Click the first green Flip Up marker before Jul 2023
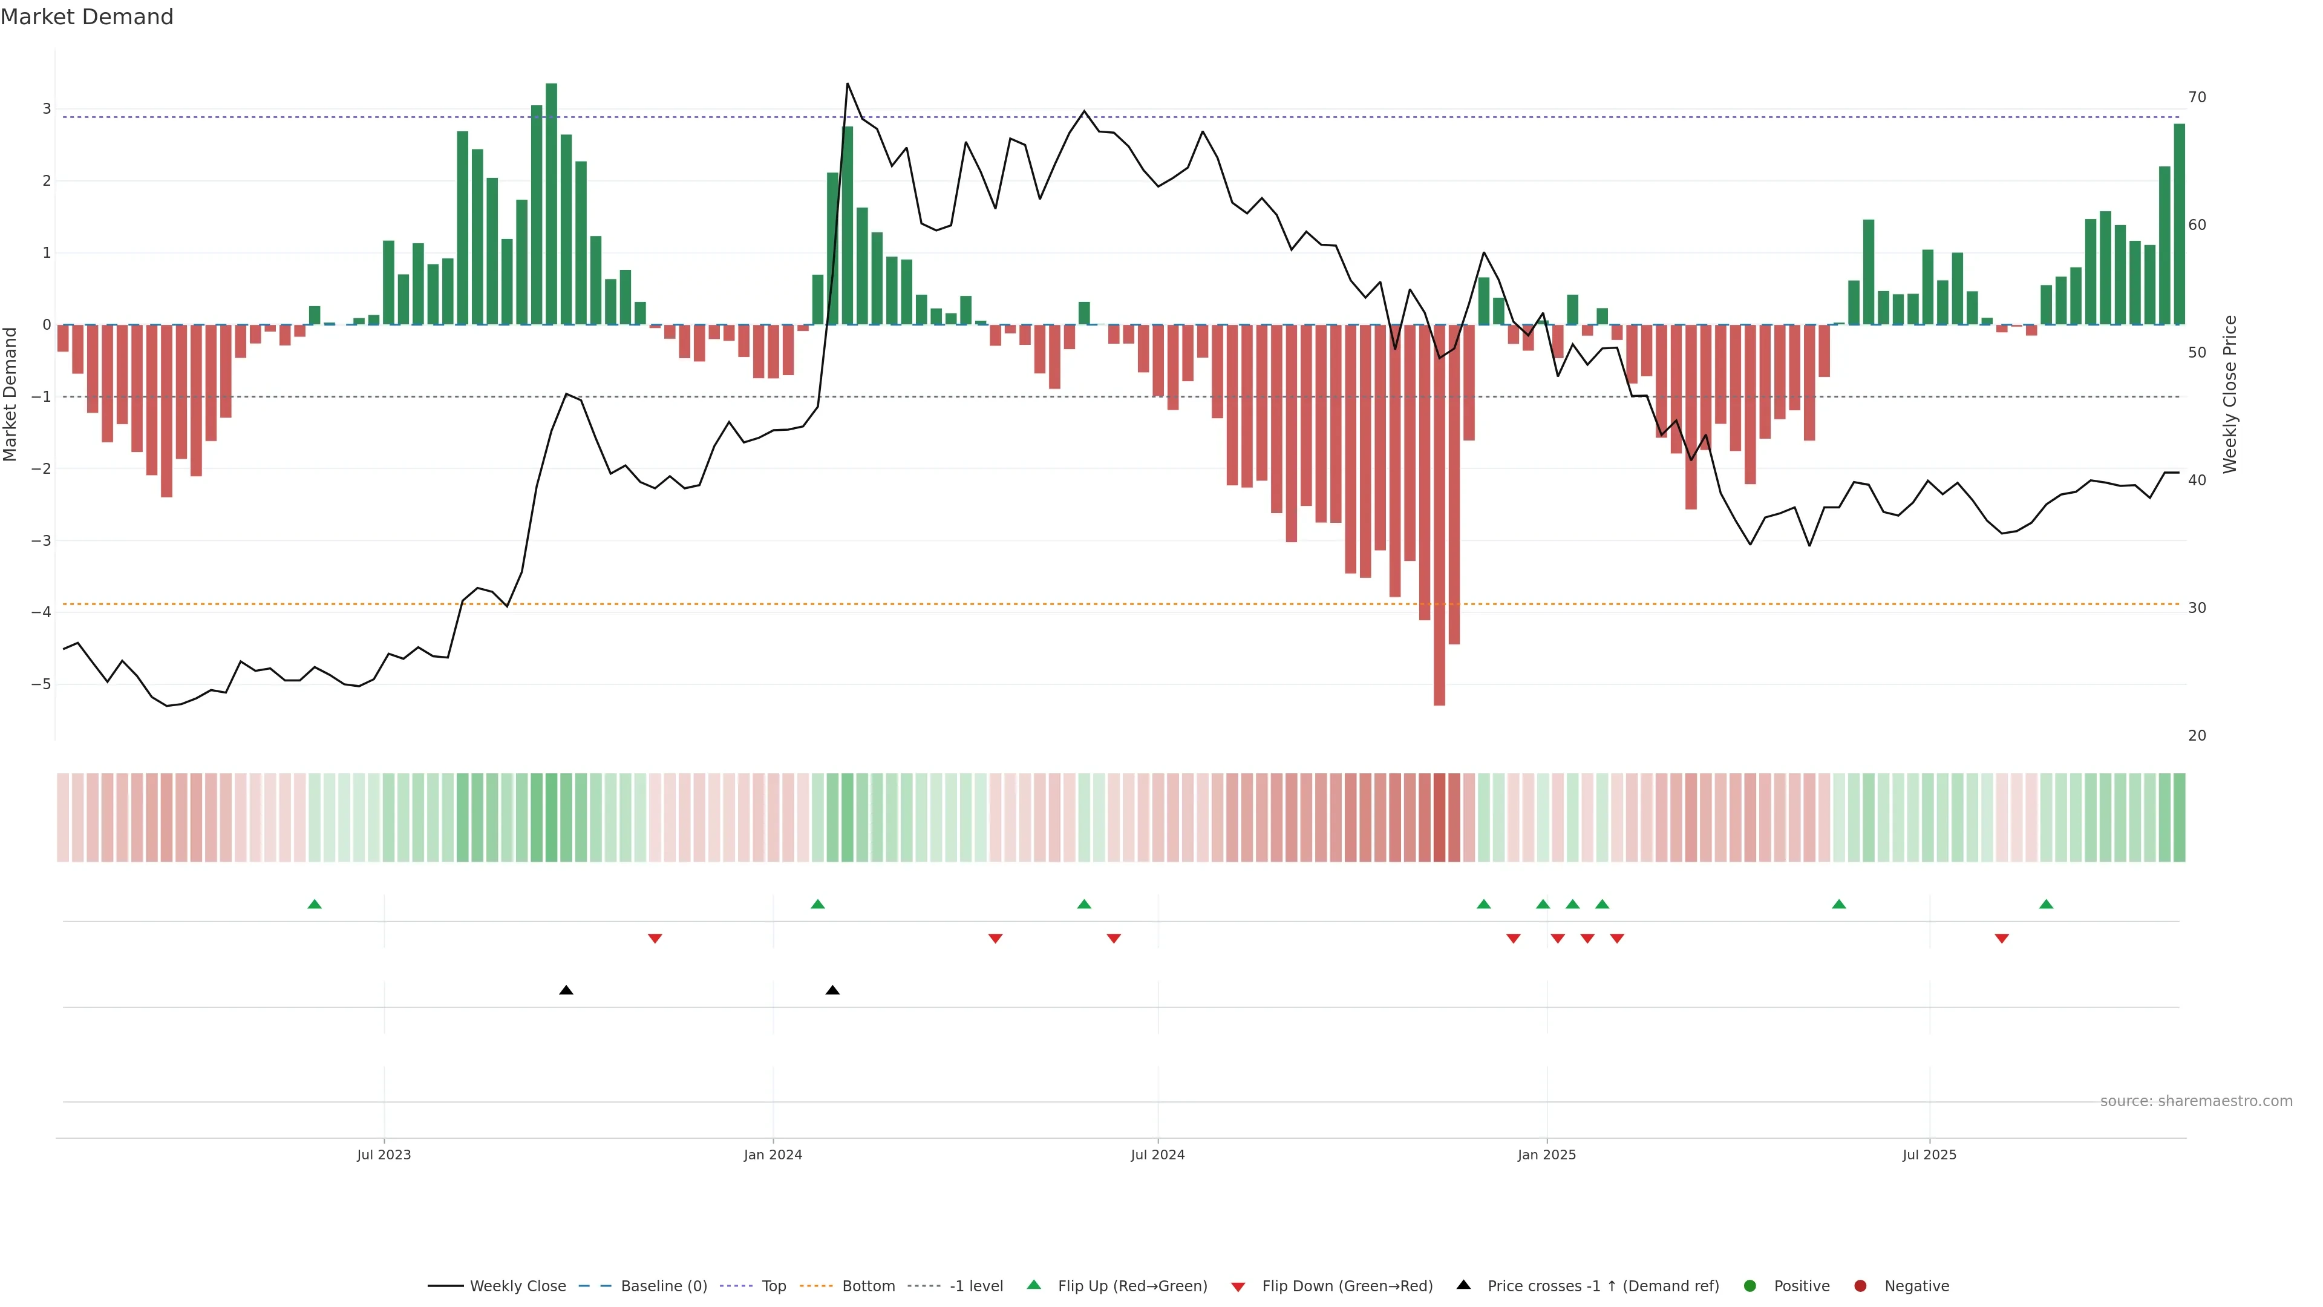This screenshot has height=1307, width=2323. coord(315,904)
